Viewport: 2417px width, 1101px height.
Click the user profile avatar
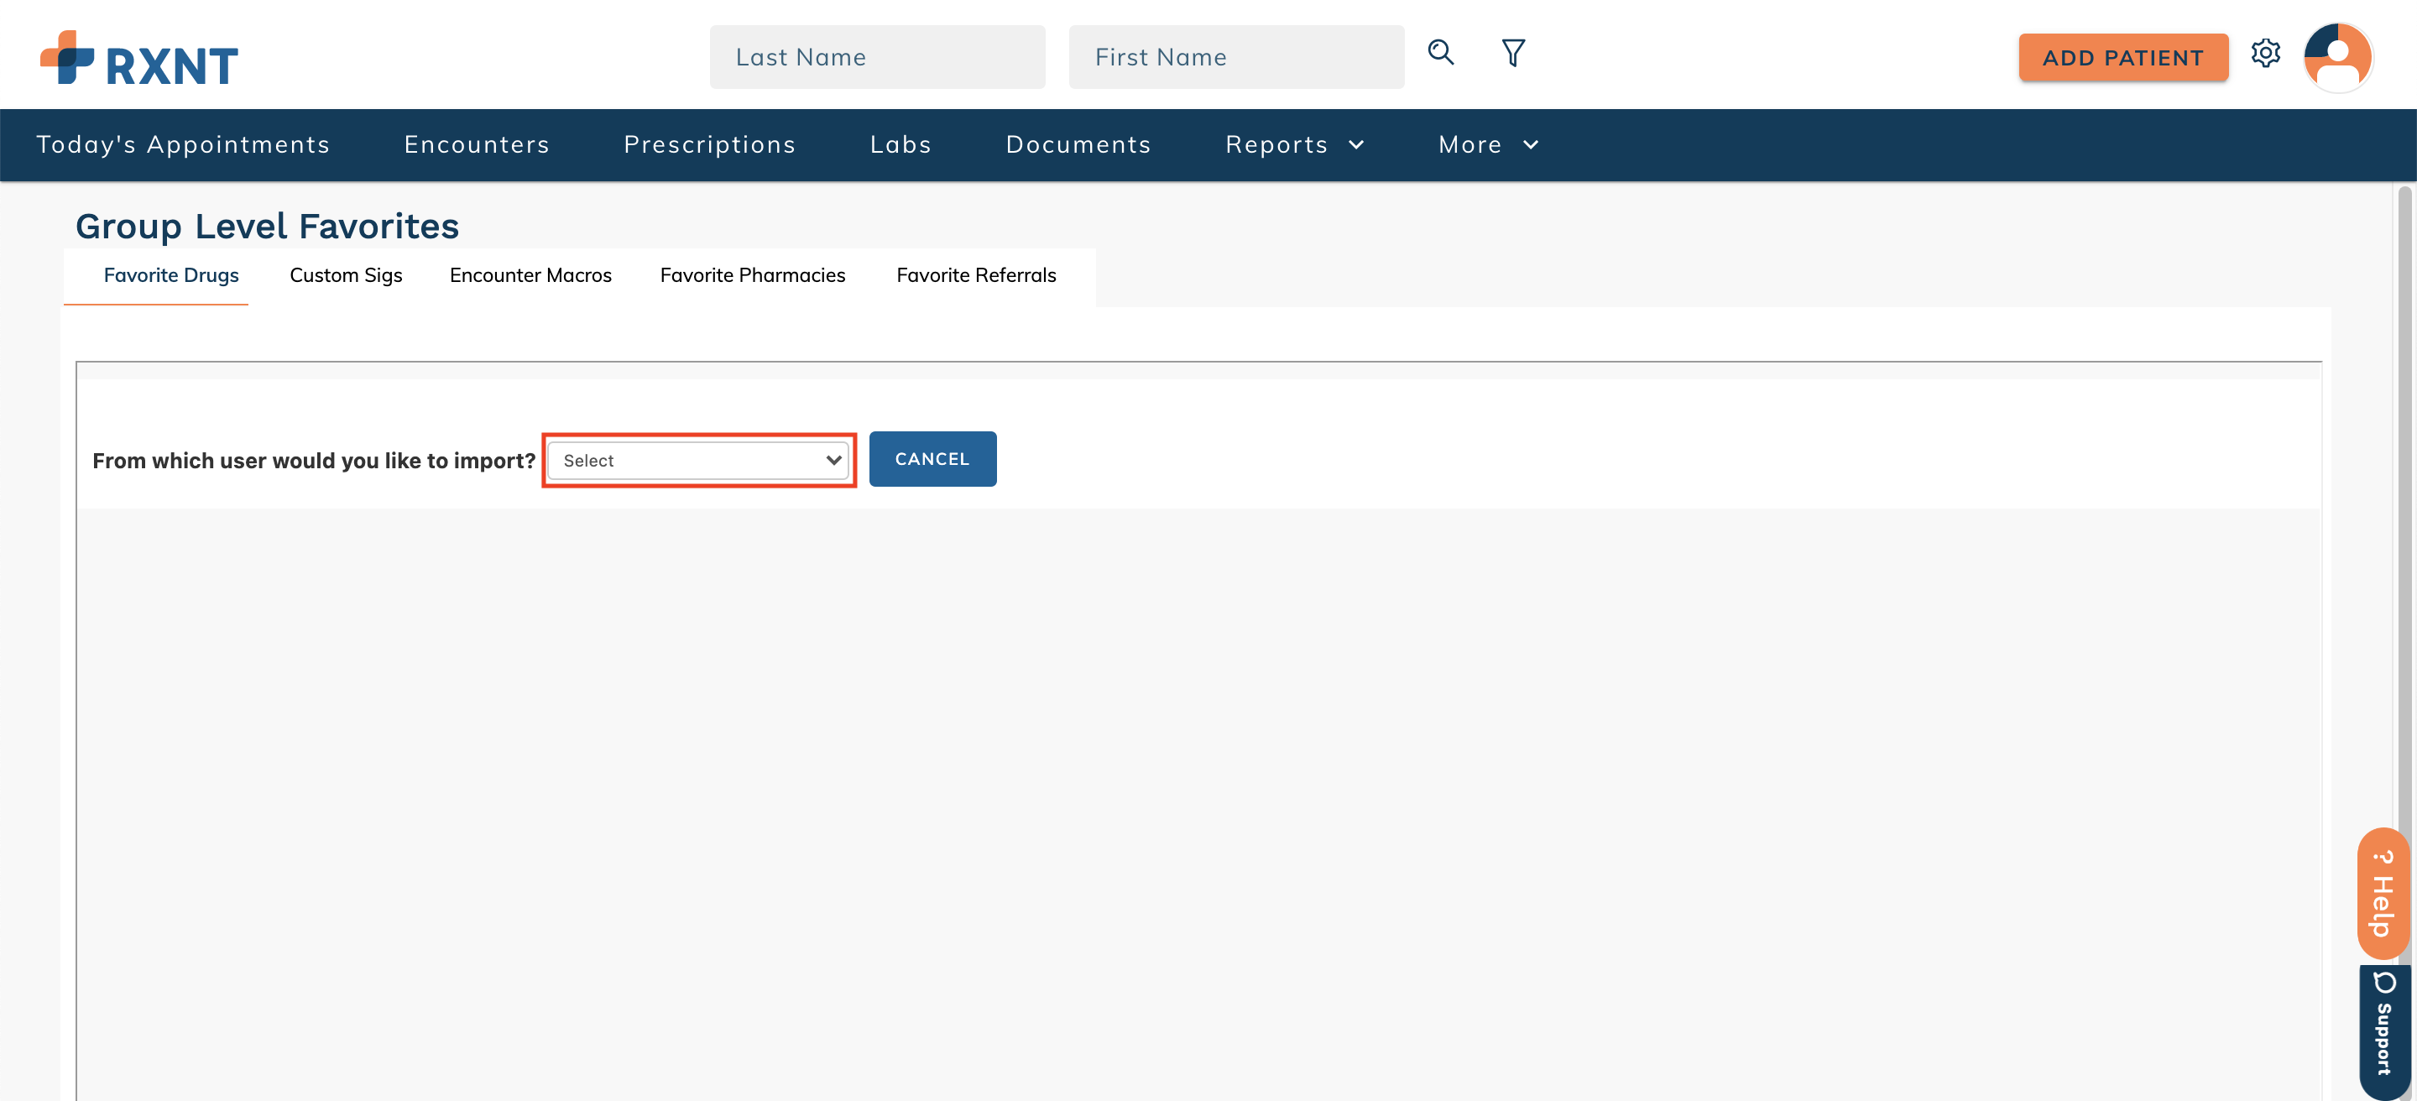(2337, 58)
